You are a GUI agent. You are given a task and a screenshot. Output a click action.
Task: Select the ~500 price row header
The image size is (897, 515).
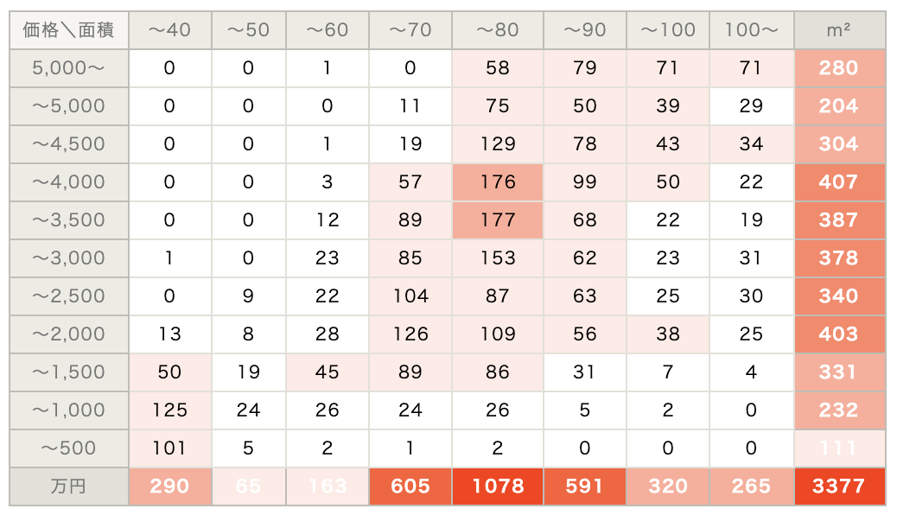68,448
